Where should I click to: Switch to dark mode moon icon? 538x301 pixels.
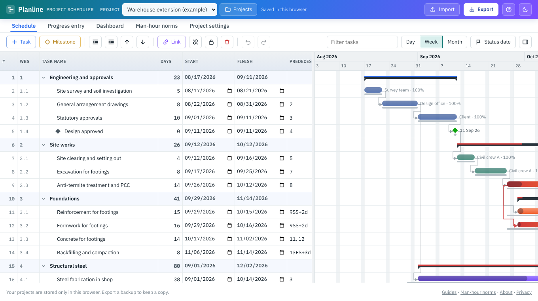(525, 10)
